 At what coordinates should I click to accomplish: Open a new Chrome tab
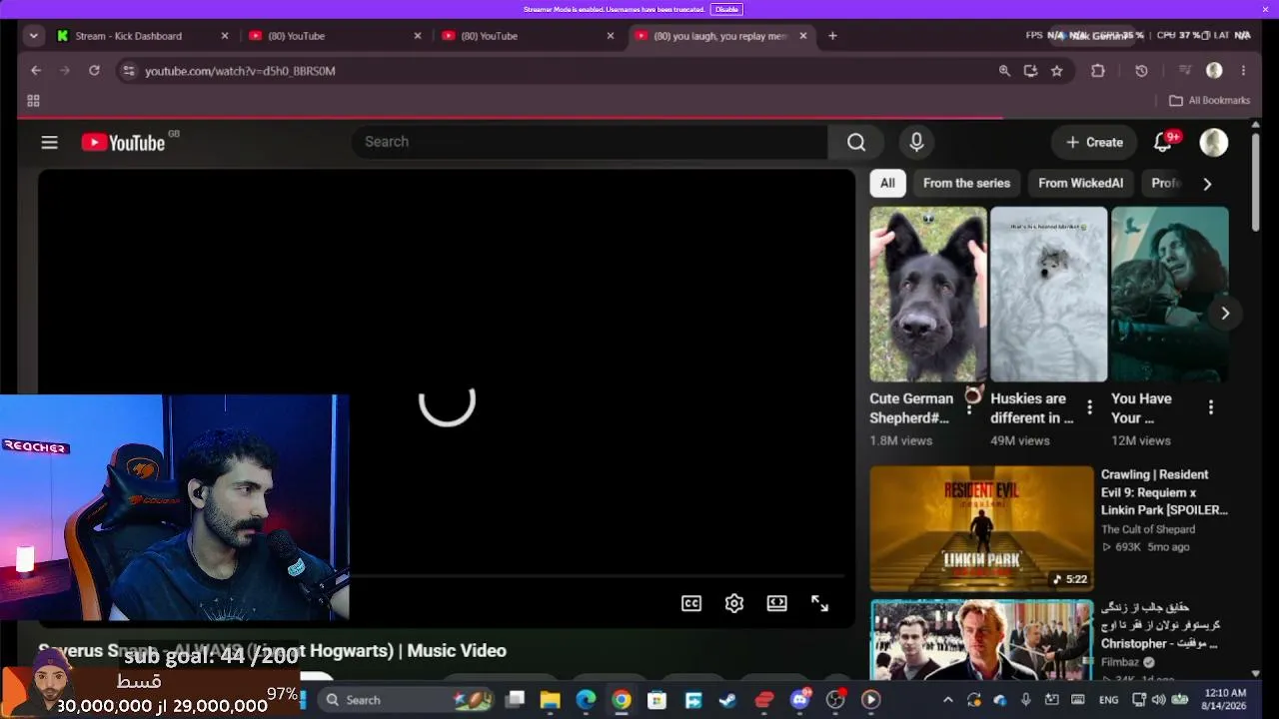[x=832, y=36]
